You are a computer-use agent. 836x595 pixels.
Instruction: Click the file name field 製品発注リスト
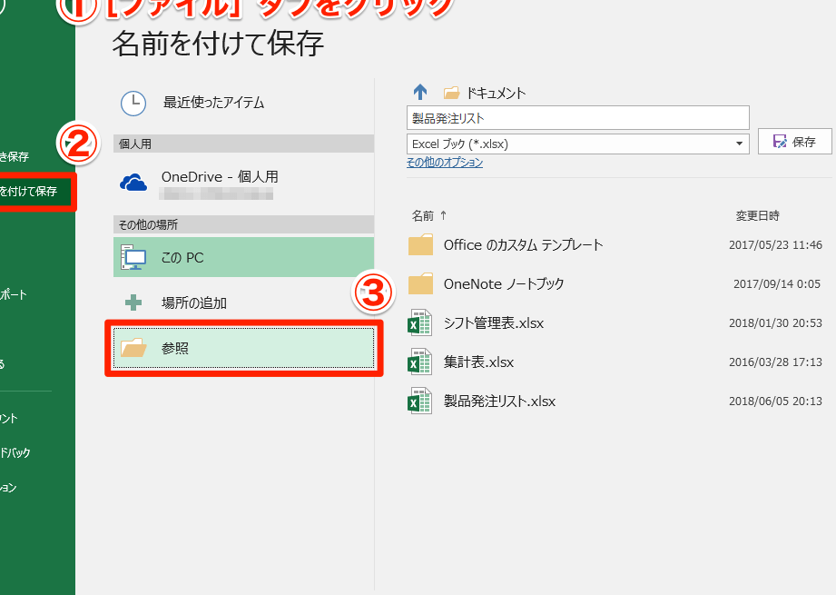(x=578, y=118)
